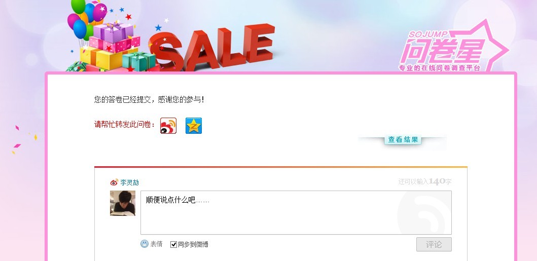Share survey via the Sina Weibo icon
This screenshot has height=261, width=537.
[168, 126]
